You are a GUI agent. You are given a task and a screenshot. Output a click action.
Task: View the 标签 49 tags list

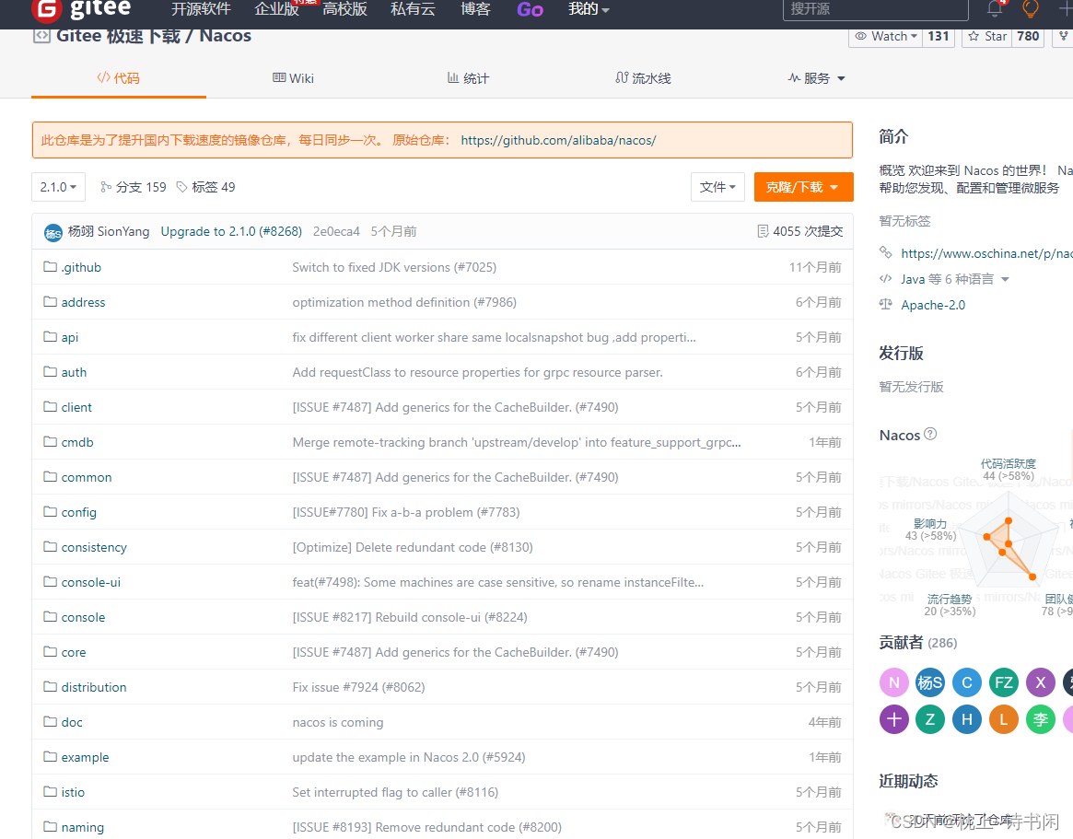(x=205, y=187)
